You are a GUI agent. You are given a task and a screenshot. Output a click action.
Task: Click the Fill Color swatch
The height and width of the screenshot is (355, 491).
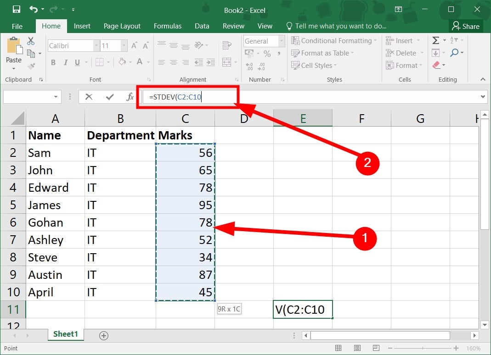(x=122, y=62)
